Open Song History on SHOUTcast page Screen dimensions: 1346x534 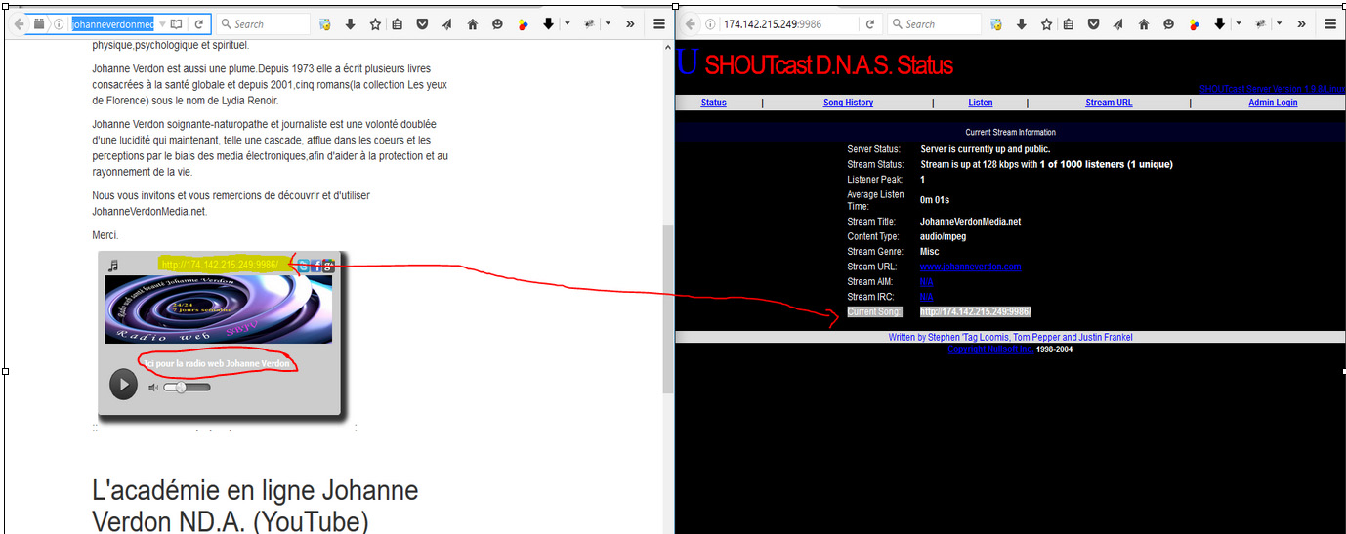click(848, 103)
